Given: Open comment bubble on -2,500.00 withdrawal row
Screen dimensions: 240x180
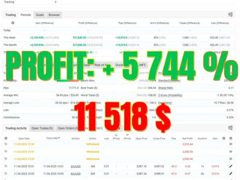Looking at the screenshot, I should point(231,152).
